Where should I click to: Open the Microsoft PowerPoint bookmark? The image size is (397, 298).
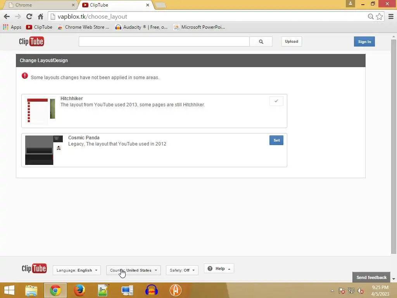click(199, 27)
